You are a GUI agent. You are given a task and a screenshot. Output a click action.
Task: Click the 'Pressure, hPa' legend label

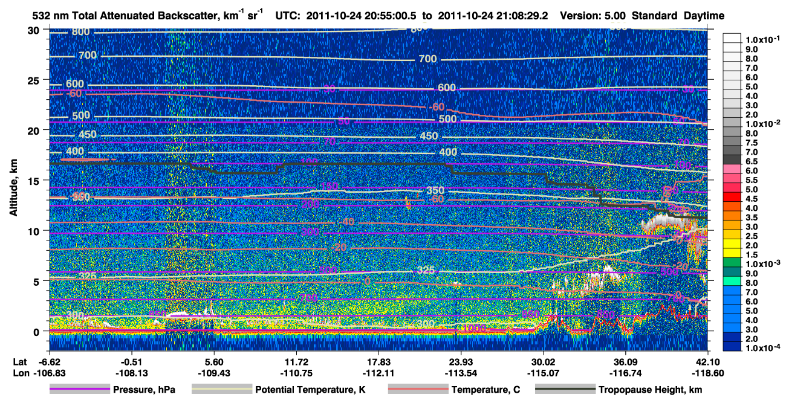[x=144, y=390]
